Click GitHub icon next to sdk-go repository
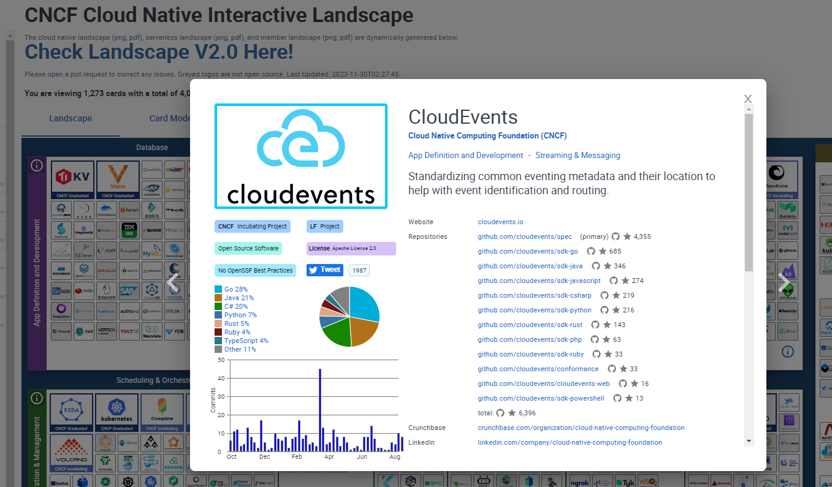The width and height of the screenshot is (832, 487). click(x=591, y=251)
